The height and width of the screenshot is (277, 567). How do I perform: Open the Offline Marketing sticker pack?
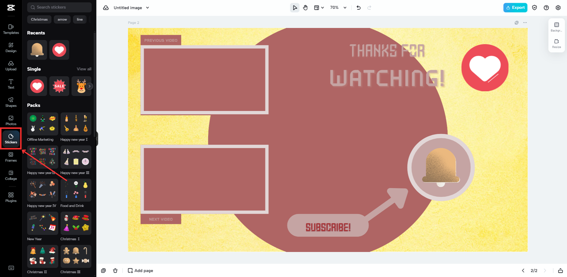point(43,124)
